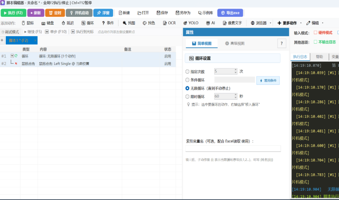The image size is (339, 200).
Task: Expand the 更多动作 more actions menu
Action: tap(290, 23)
